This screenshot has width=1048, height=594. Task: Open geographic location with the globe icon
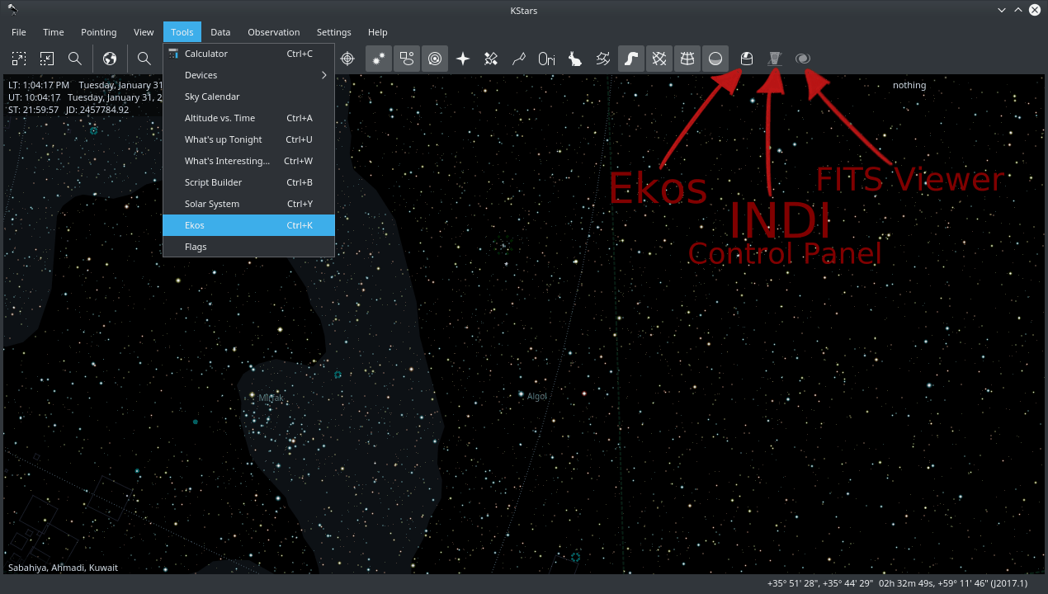(108, 59)
